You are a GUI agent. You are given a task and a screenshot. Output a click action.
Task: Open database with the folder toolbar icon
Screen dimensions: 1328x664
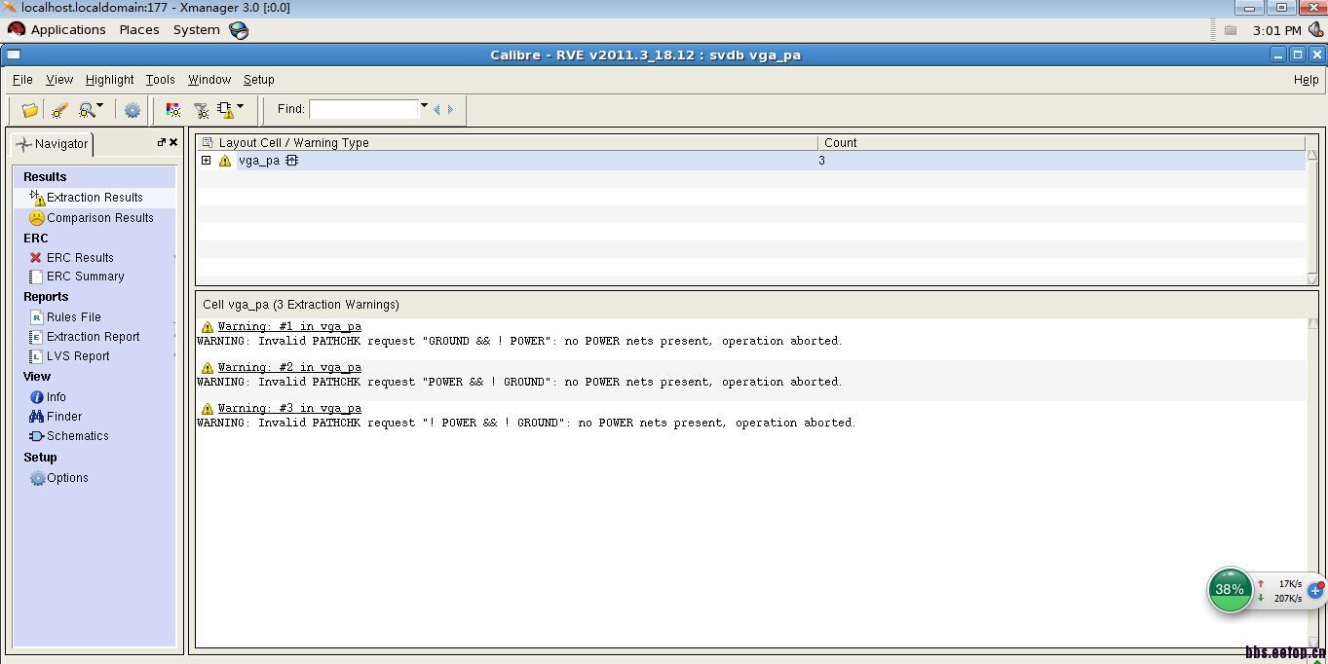tap(30, 110)
